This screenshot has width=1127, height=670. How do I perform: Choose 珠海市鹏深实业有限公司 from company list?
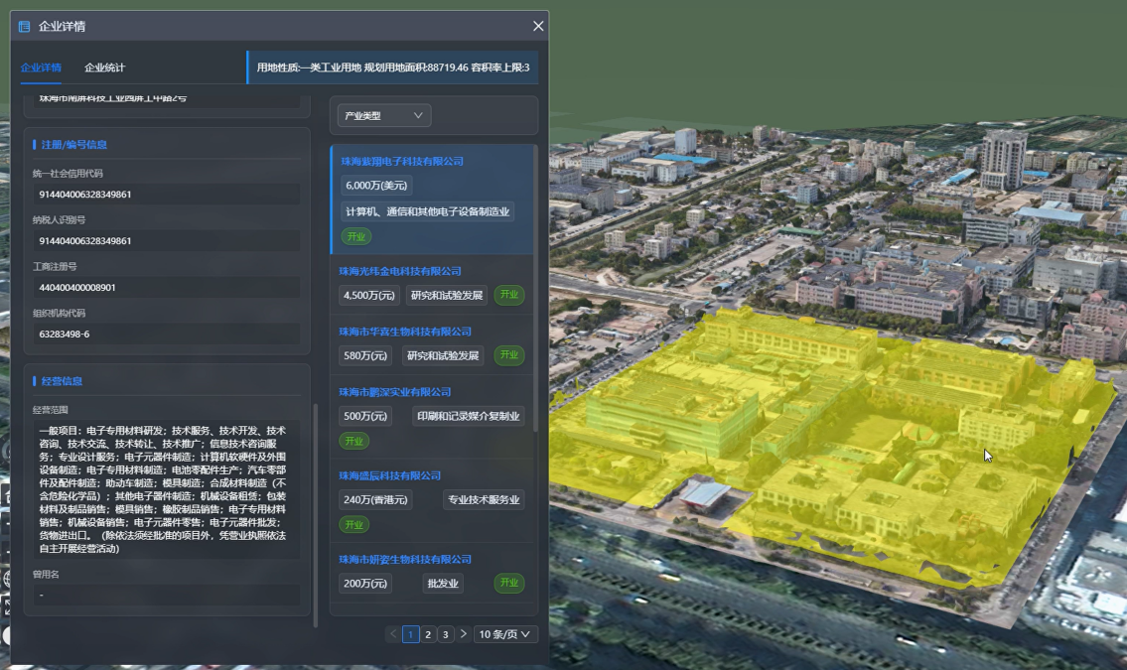(x=395, y=392)
